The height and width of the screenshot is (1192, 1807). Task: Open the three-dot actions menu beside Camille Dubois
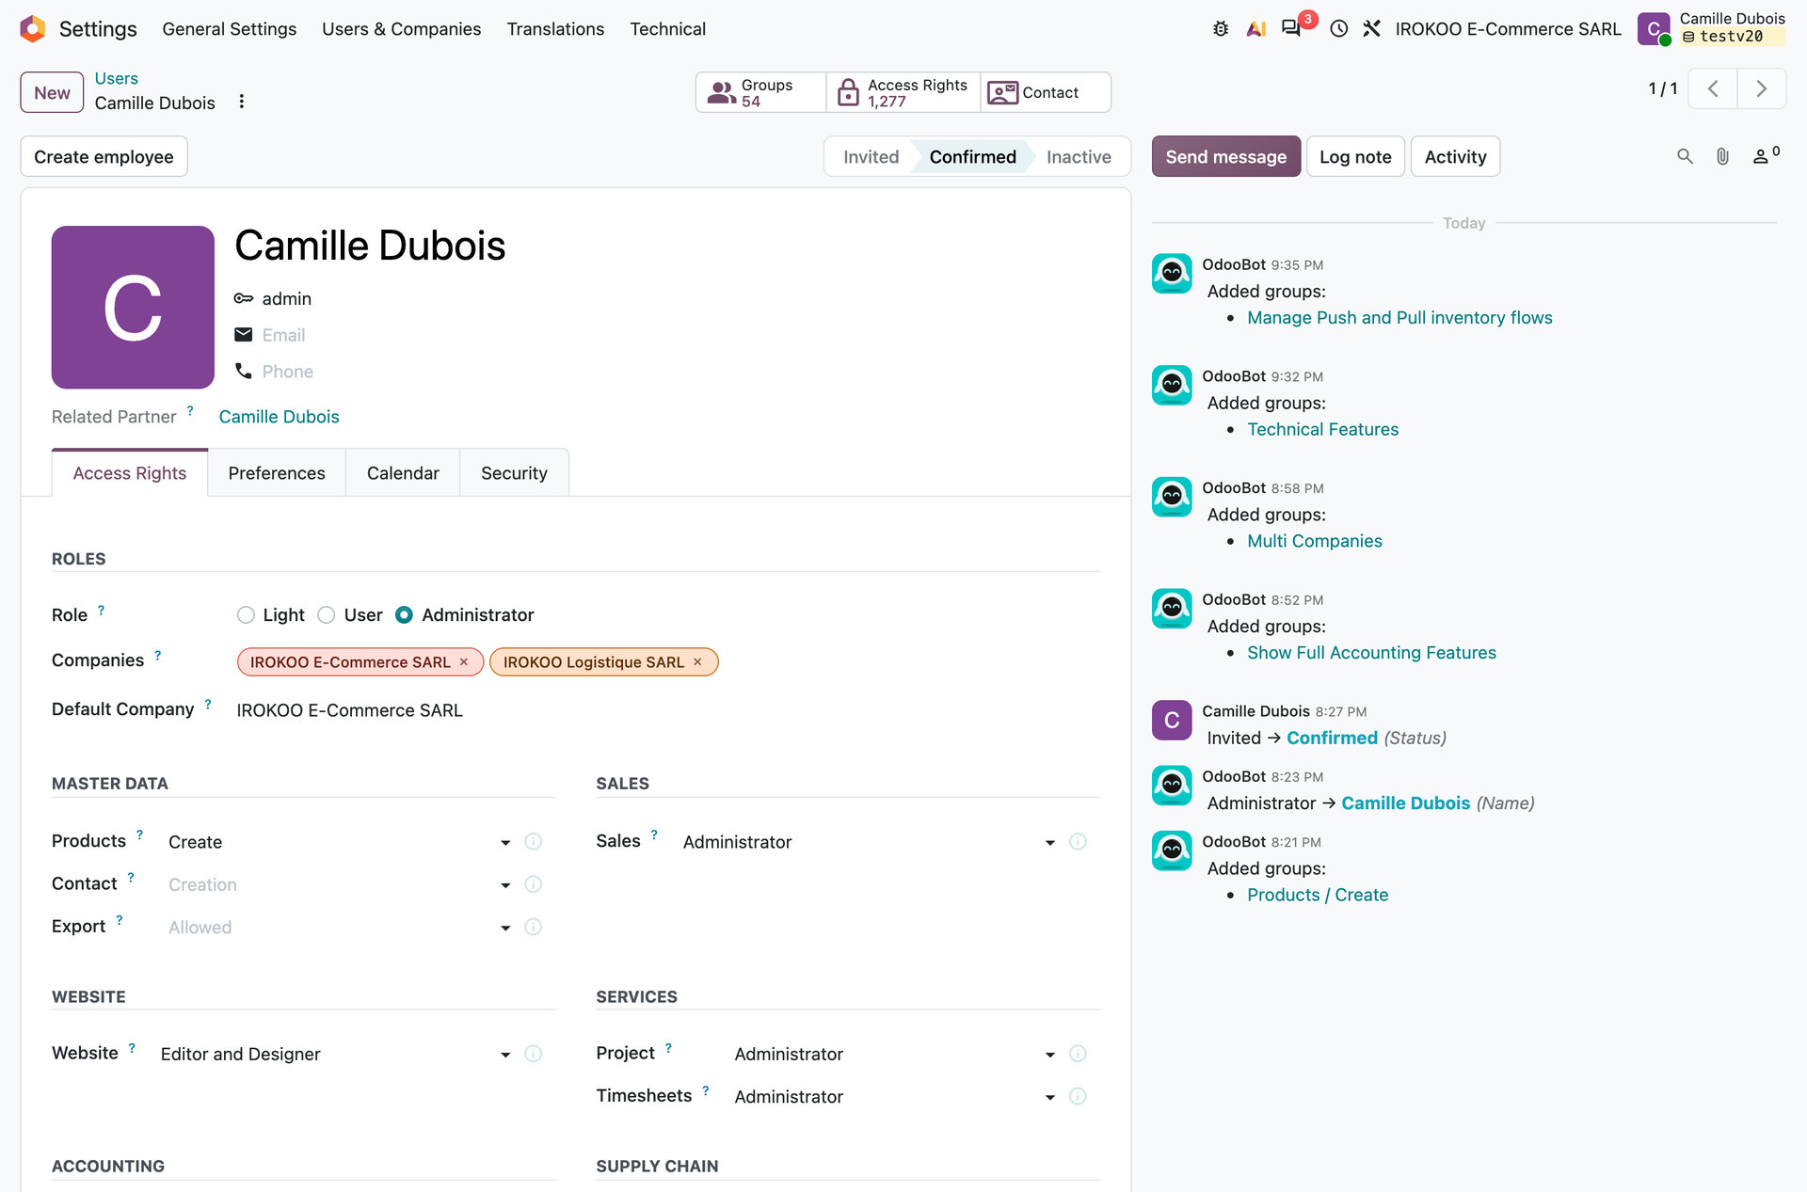[x=242, y=102]
